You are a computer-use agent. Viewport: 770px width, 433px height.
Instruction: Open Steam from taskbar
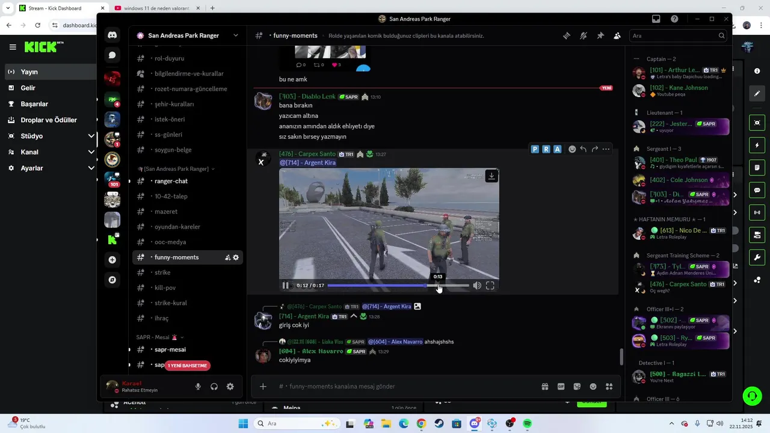point(439,424)
